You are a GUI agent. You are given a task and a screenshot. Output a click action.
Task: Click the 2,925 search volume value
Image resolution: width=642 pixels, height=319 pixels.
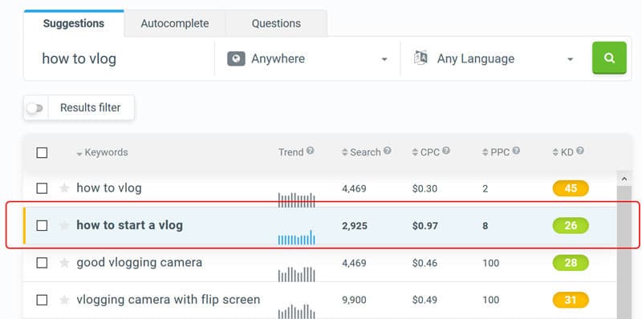tap(355, 226)
